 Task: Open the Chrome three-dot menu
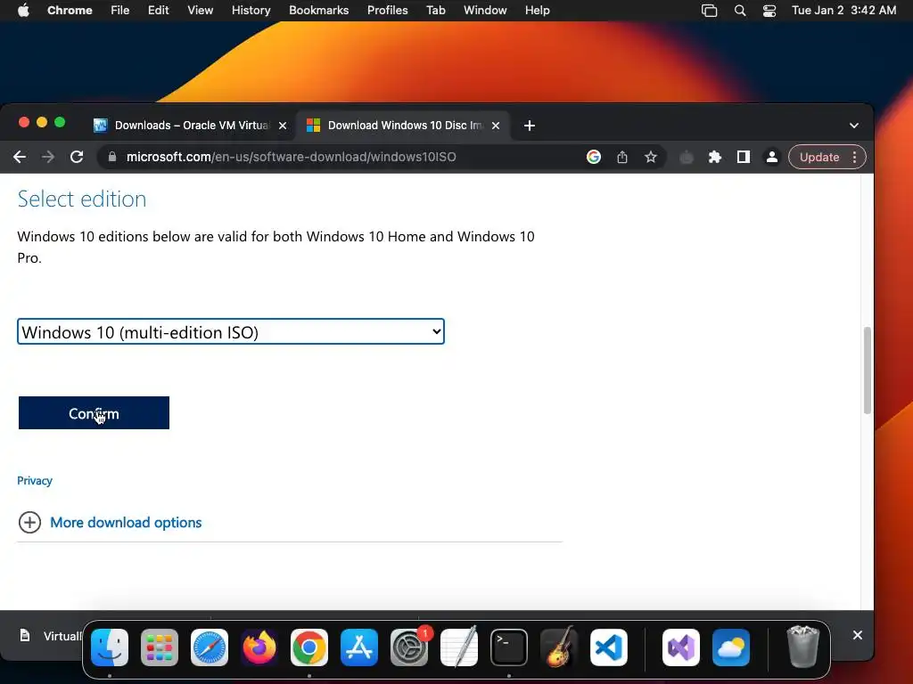[854, 157]
